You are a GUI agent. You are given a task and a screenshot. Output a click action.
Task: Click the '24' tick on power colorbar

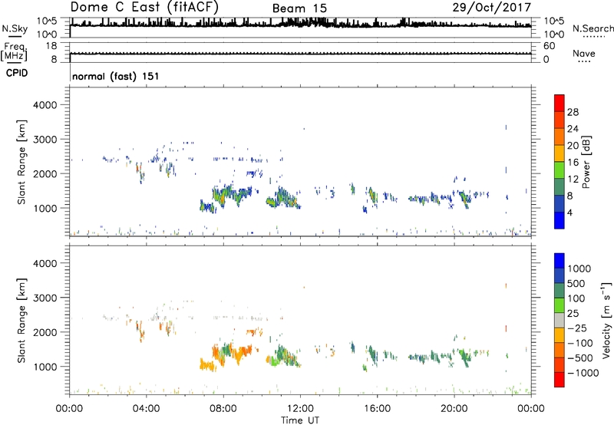(x=573, y=129)
